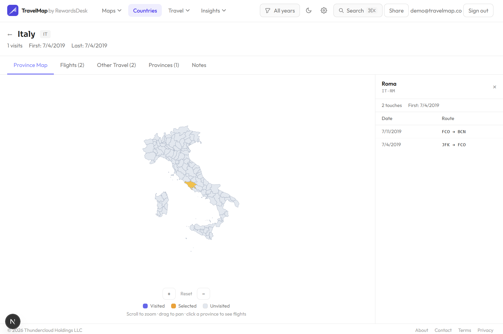Screen dimensions: 503x334
Task: Click the TravelMap logo icon
Action: click(13, 10)
